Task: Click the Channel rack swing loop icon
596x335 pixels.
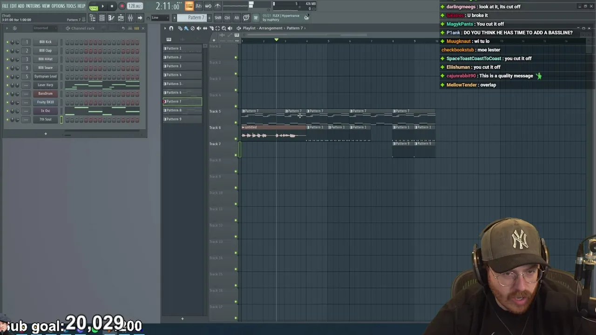Action: (x=15, y=28)
